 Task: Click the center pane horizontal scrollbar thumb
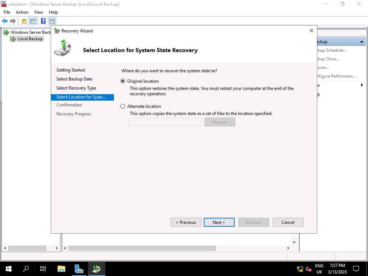[x=142, y=248]
